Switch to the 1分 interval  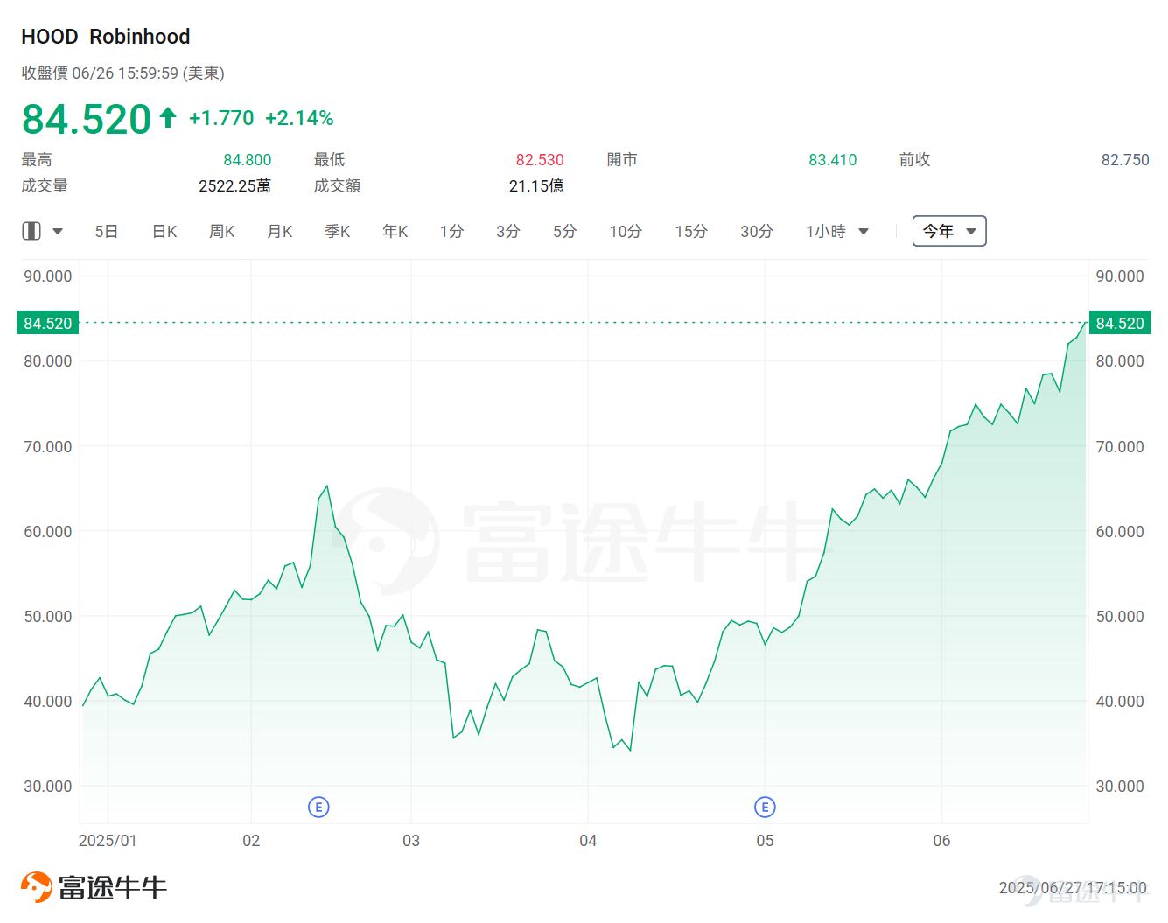(x=451, y=231)
